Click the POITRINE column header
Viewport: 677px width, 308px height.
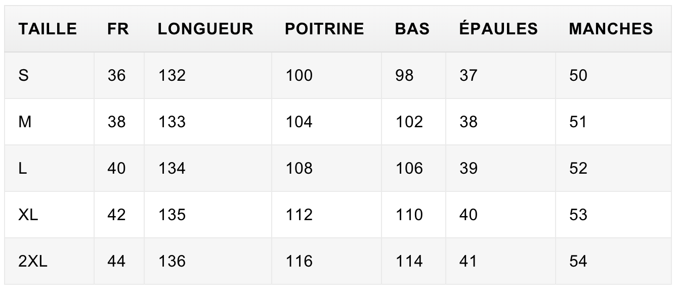point(324,29)
